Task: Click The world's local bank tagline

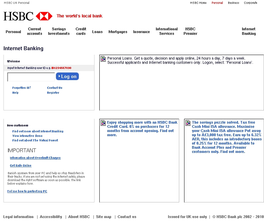Action: point(80,16)
